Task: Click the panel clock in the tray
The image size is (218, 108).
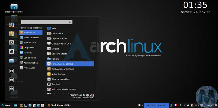Action: point(210,105)
